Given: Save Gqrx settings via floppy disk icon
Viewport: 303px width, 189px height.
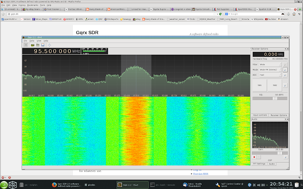Looking at the screenshot, I should click(x=43, y=45).
